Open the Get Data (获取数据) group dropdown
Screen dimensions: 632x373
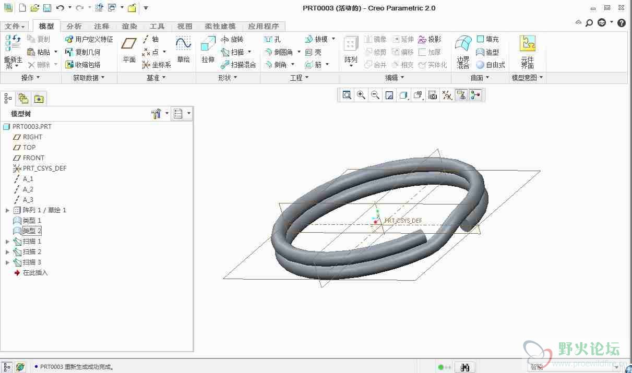click(89, 78)
